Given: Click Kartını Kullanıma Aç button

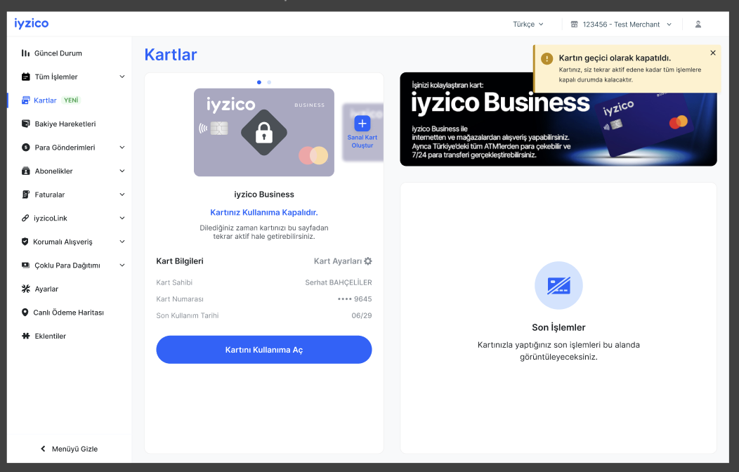Looking at the screenshot, I should (x=264, y=350).
